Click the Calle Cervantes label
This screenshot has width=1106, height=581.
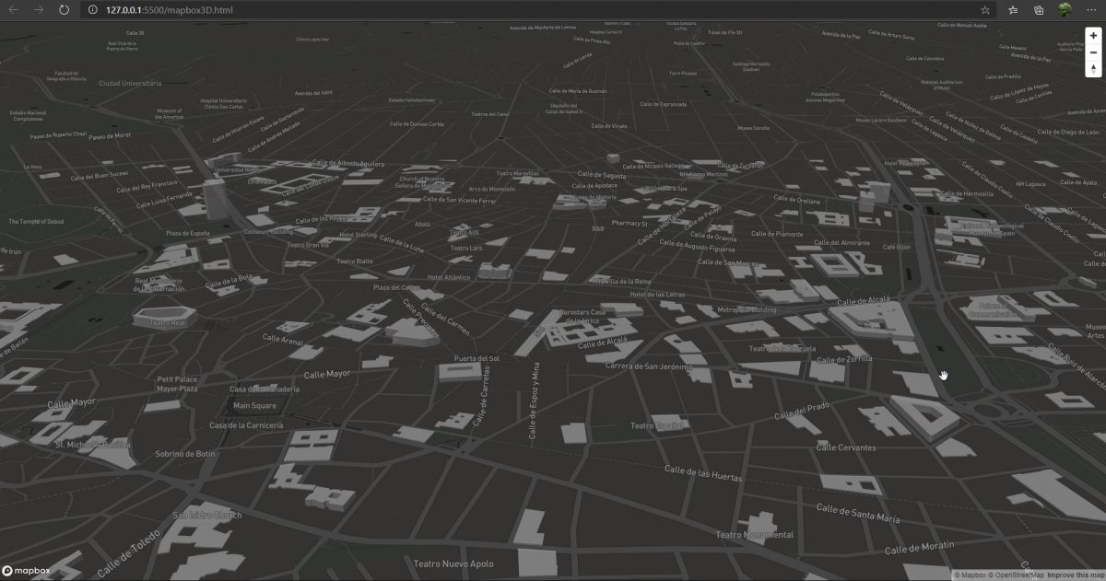(x=846, y=447)
